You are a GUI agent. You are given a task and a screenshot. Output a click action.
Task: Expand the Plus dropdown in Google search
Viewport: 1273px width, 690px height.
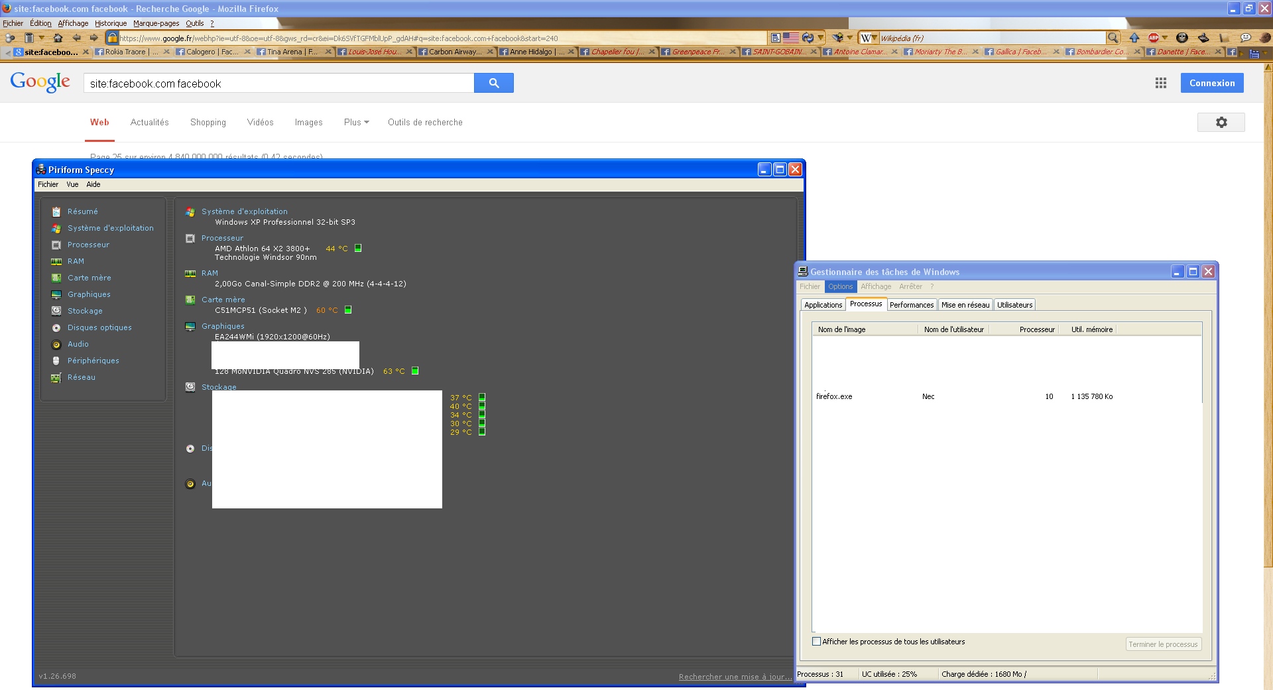356,123
